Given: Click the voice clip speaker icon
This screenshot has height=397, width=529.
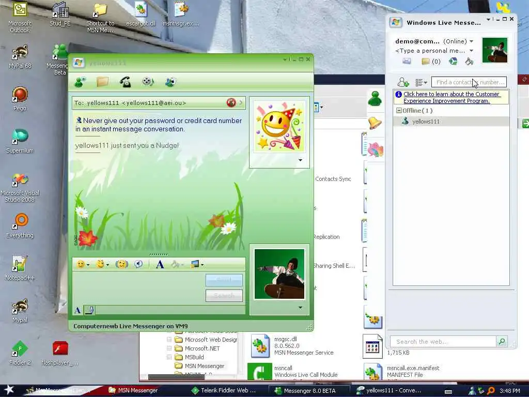Looking at the screenshot, I should coord(138,264).
